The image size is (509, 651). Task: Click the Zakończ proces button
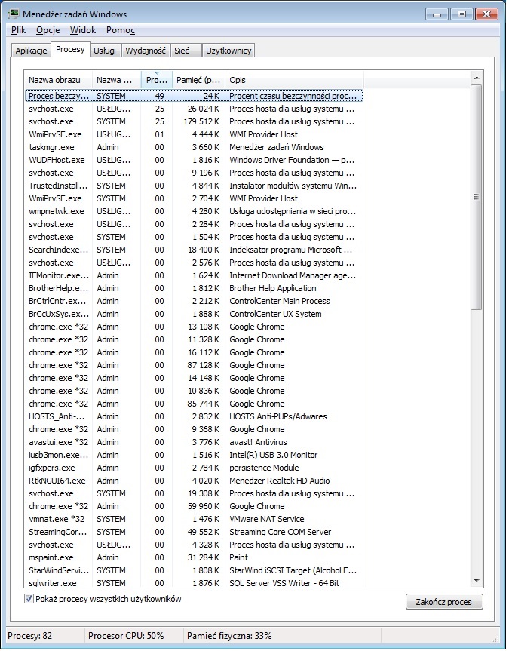coord(444,602)
